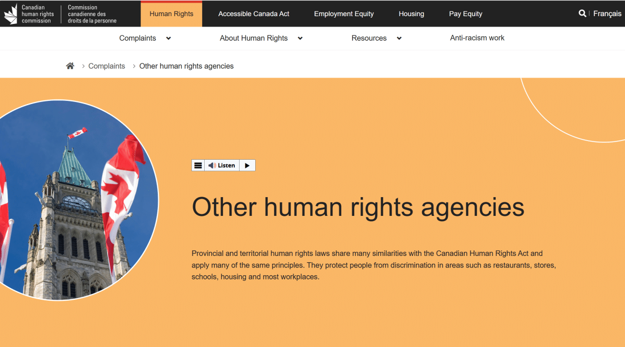Switch language to Français
The height and width of the screenshot is (347, 625).
pyautogui.click(x=607, y=14)
